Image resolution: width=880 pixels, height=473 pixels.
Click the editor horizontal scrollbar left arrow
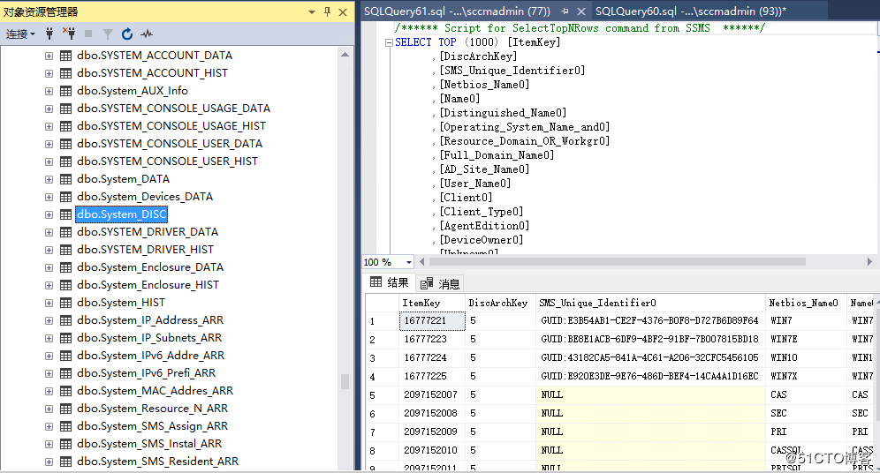click(421, 262)
